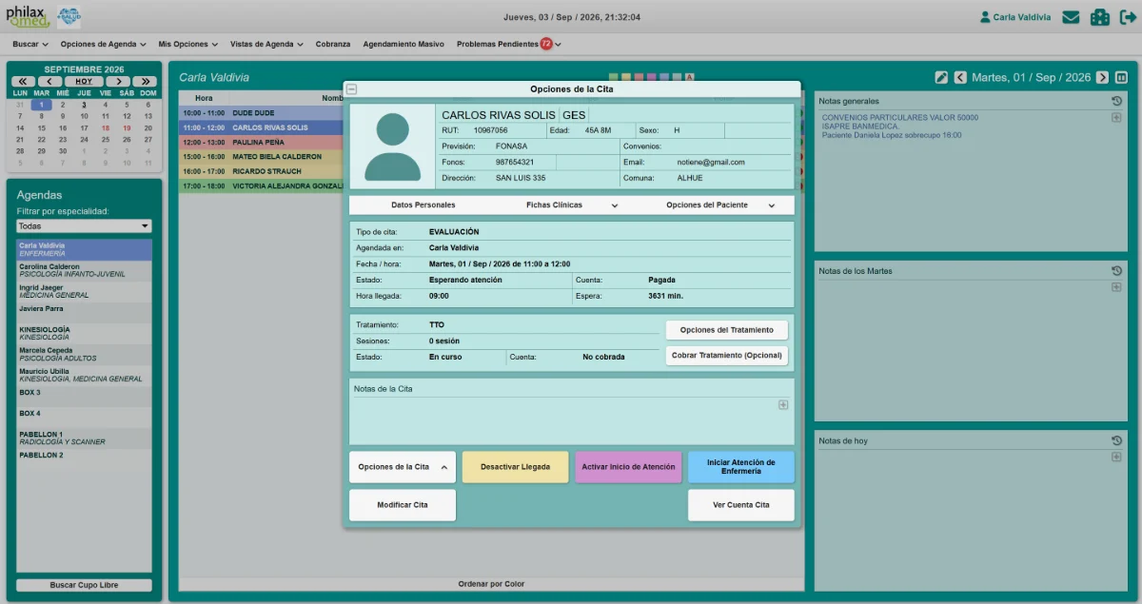Open the Cobranza menu item
This screenshot has height=604, width=1142.
point(333,45)
